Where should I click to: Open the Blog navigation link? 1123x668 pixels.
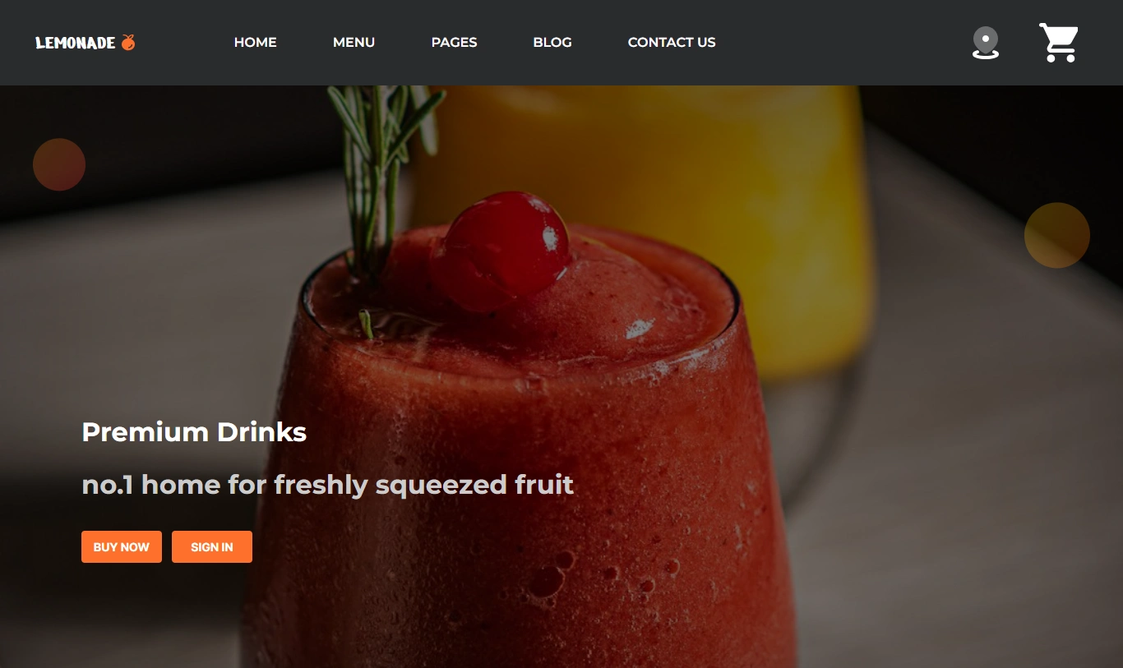coord(552,42)
